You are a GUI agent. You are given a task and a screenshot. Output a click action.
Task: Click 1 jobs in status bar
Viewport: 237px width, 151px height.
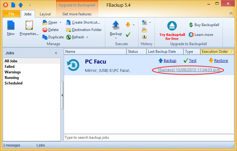point(41,145)
